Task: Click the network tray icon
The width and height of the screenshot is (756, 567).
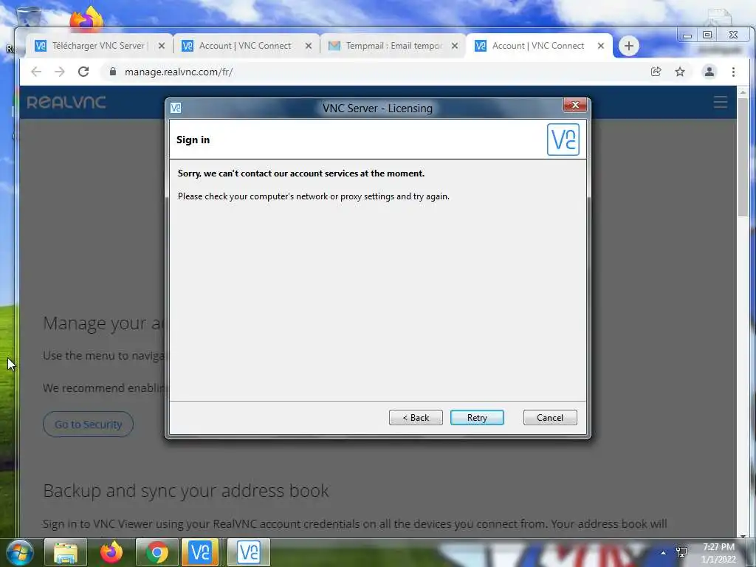Action: [681, 552]
